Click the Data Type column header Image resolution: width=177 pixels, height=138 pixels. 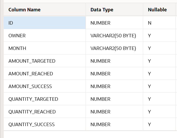tap(102, 10)
